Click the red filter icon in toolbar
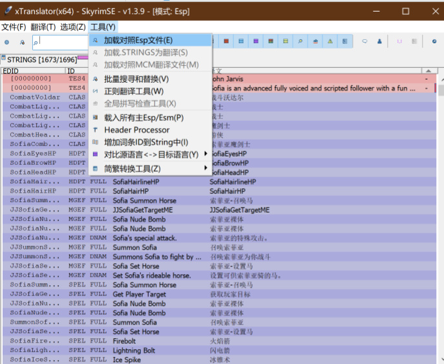Image resolution: width=444 pixels, height=364 pixels. (x=226, y=41)
